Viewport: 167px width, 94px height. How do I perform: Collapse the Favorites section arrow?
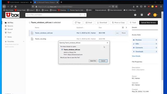coord(23,42)
